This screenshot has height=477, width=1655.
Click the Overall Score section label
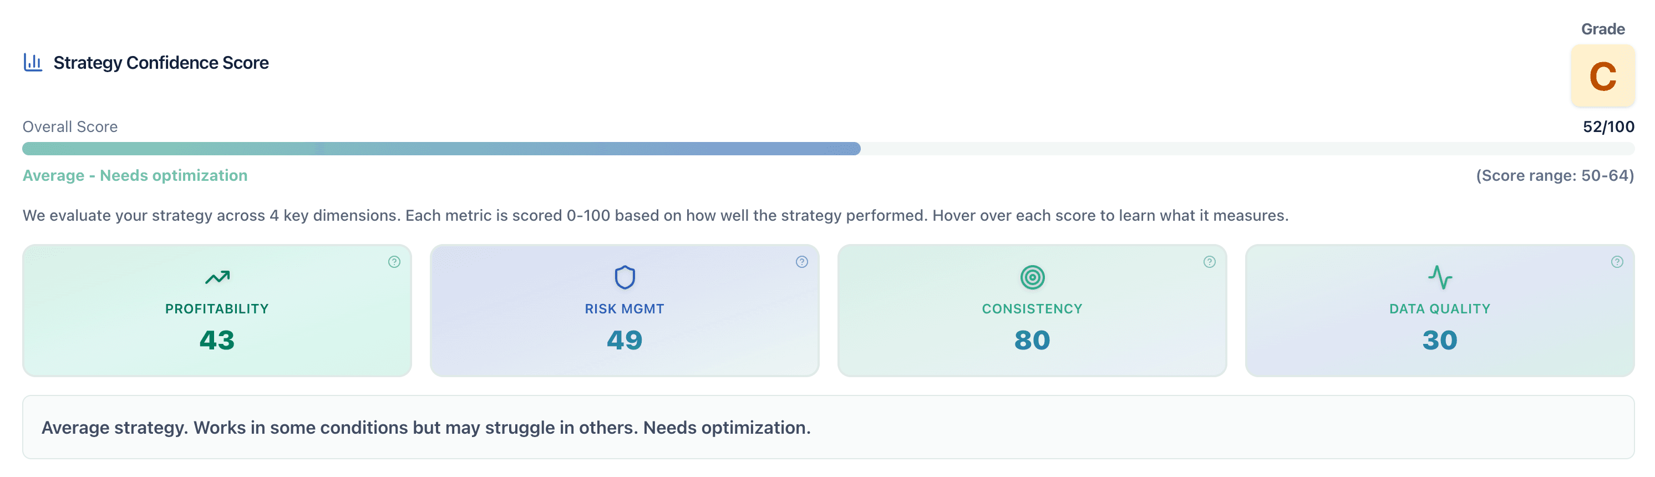69,126
